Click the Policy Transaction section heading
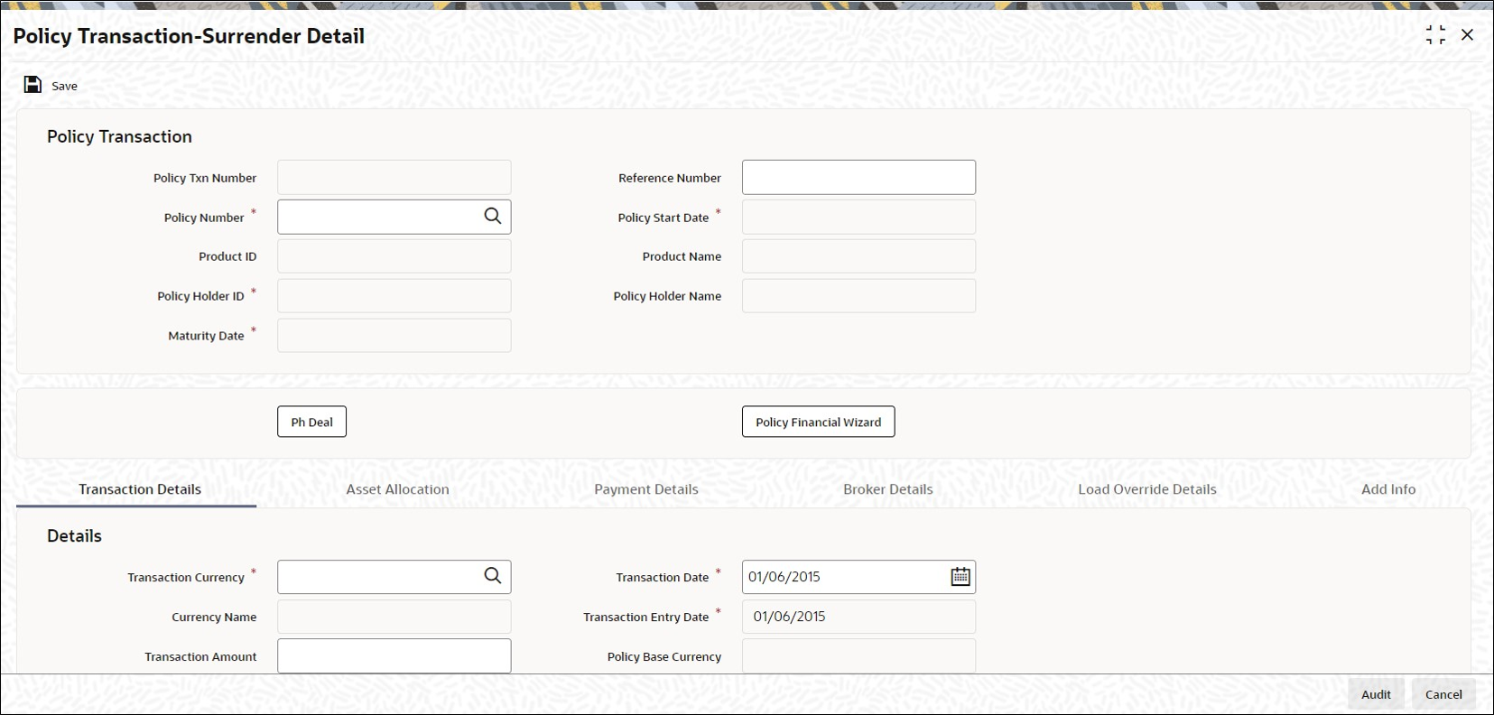This screenshot has height=715, width=1494. pos(119,136)
